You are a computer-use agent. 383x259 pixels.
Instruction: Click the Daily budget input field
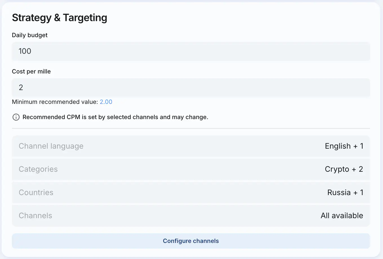tap(191, 51)
